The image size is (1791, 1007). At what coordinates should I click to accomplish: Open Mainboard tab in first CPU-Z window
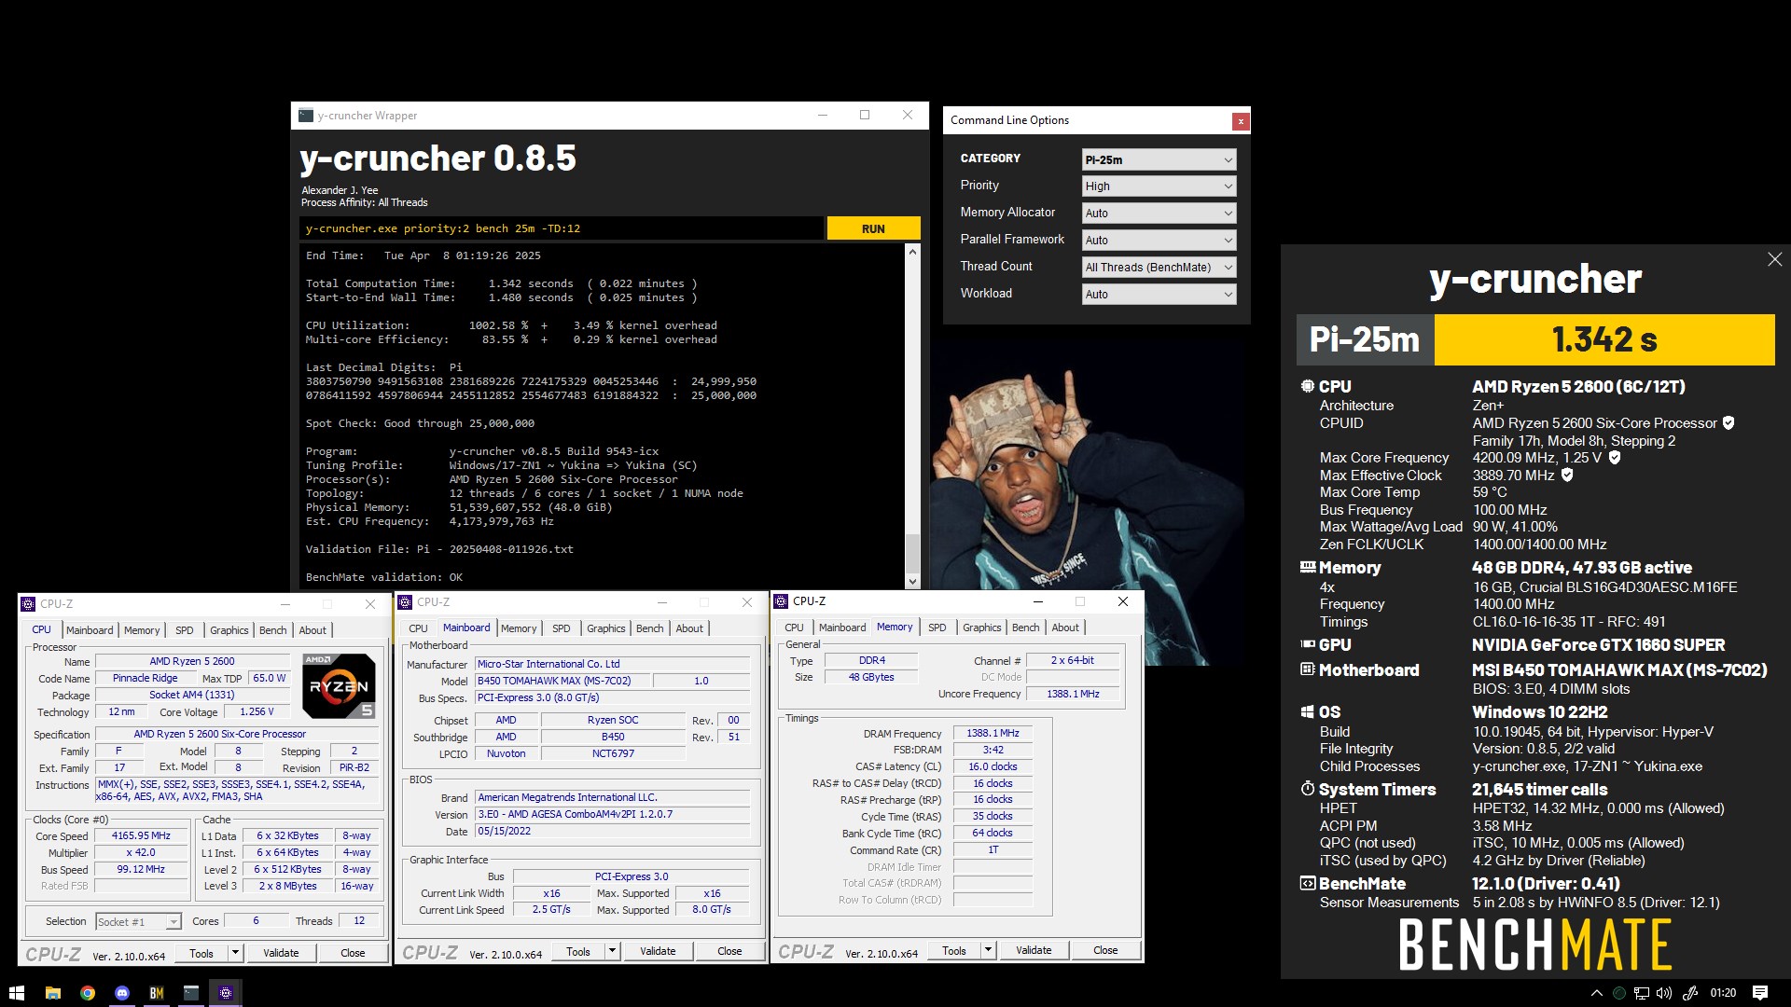tap(90, 630)
